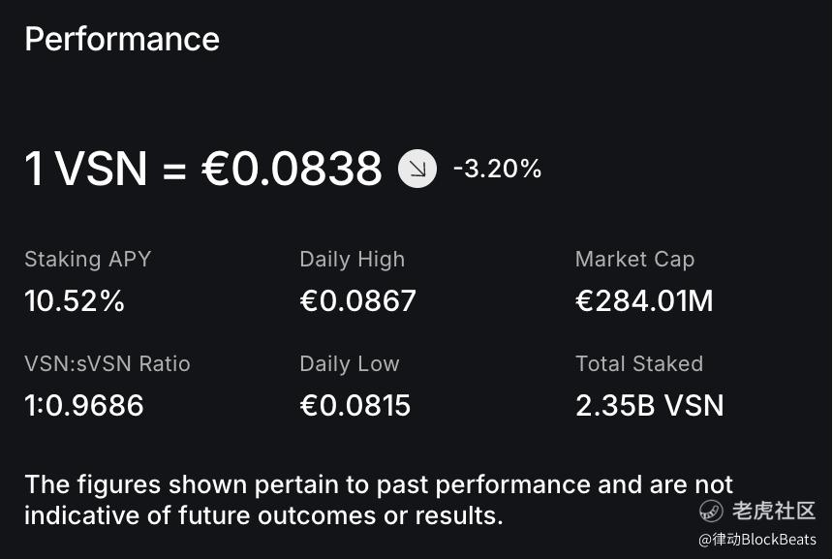Screen dimensions: 833x560
Task: Select the €284.01M market cap value
Action: click(644, 301)
